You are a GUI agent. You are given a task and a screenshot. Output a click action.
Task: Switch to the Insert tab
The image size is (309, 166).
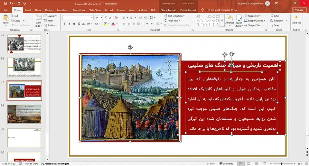pyautogui.click(x=28, y=10)
